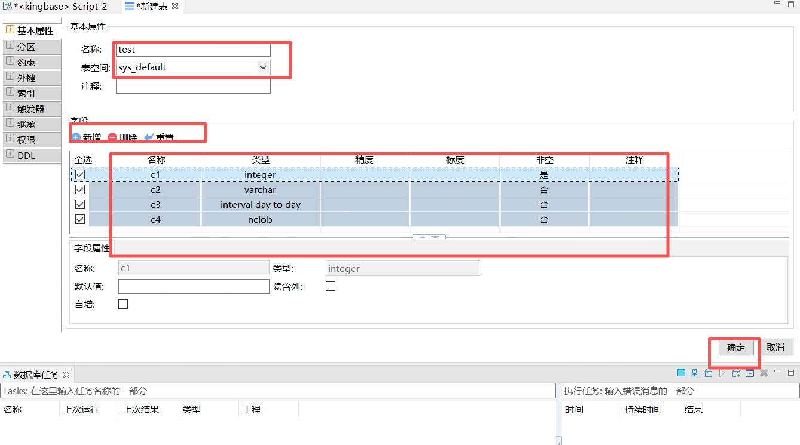The image size is (800, 445).
Task: Click the blue 新增 add-field icon
Action: click(76, 137)
